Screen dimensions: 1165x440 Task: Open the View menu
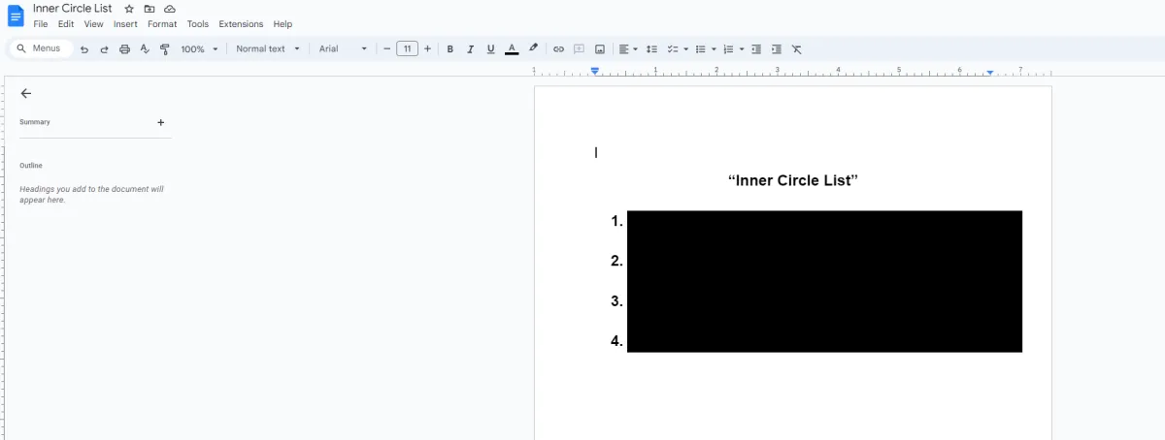93,24
